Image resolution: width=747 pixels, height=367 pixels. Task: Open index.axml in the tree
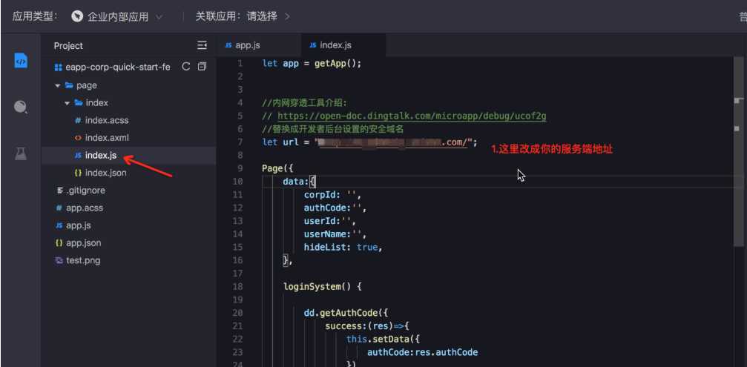coord(107,138)
